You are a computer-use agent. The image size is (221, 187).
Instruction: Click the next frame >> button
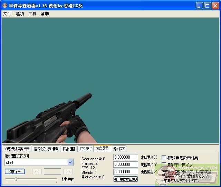coord(68,172)
